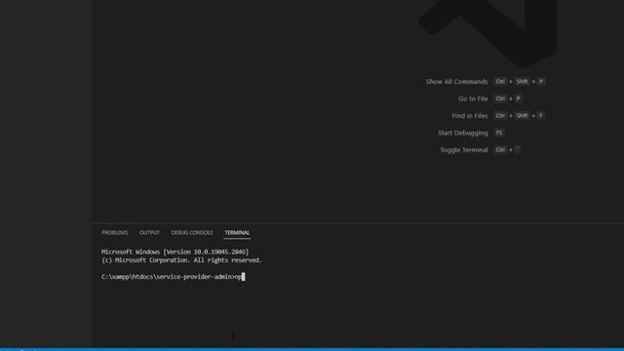
Task: Switch to the OUTPUT tab
Action: click(x=149, y=232)
